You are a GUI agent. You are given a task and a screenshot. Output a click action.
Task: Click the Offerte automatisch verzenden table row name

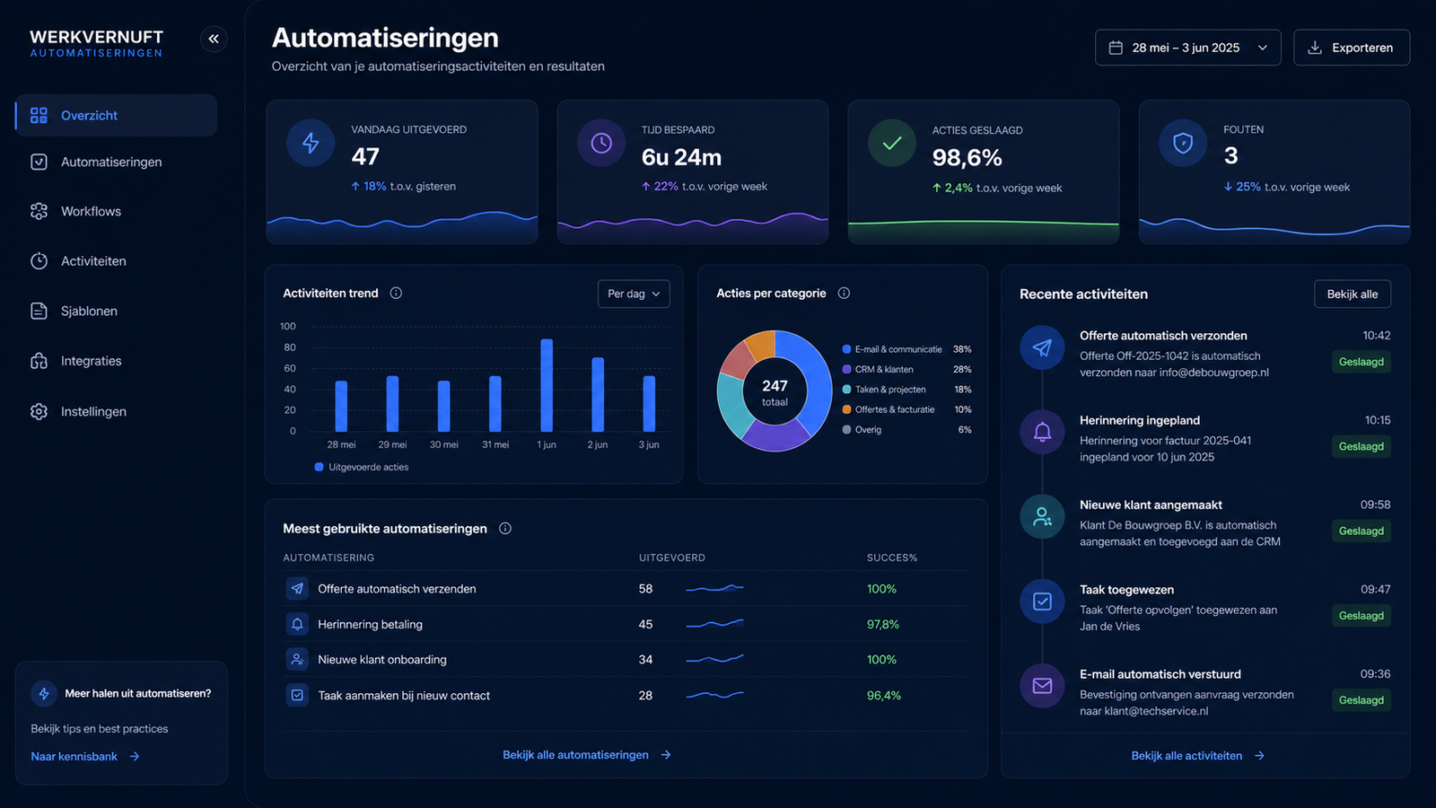[397, 589]
